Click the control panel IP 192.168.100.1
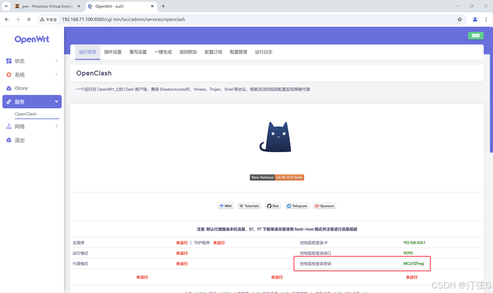This screenshot has height=293, width=493. [414, 243]
